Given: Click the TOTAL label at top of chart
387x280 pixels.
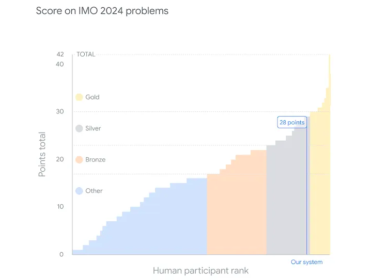Looking at the screenshot, I should pyautogui.click(x=86, y=54).
